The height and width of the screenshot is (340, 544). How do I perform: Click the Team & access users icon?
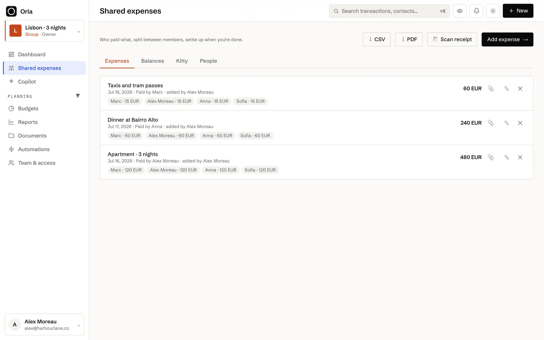[11, 163]
